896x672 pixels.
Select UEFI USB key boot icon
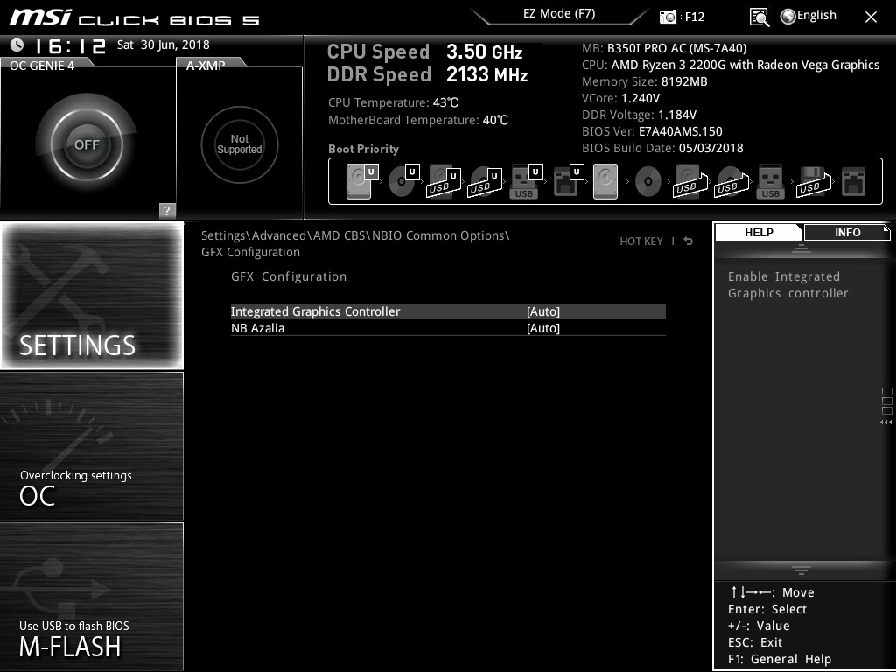click(x=526, y=182)
